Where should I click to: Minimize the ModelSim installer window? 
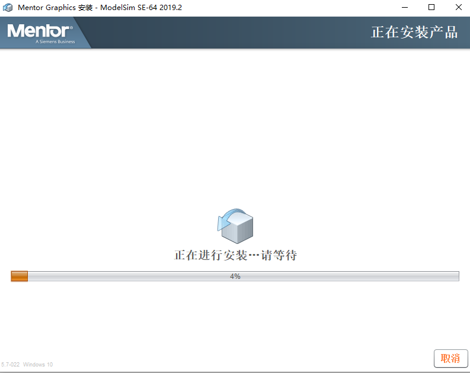click(x=404, y=8)
